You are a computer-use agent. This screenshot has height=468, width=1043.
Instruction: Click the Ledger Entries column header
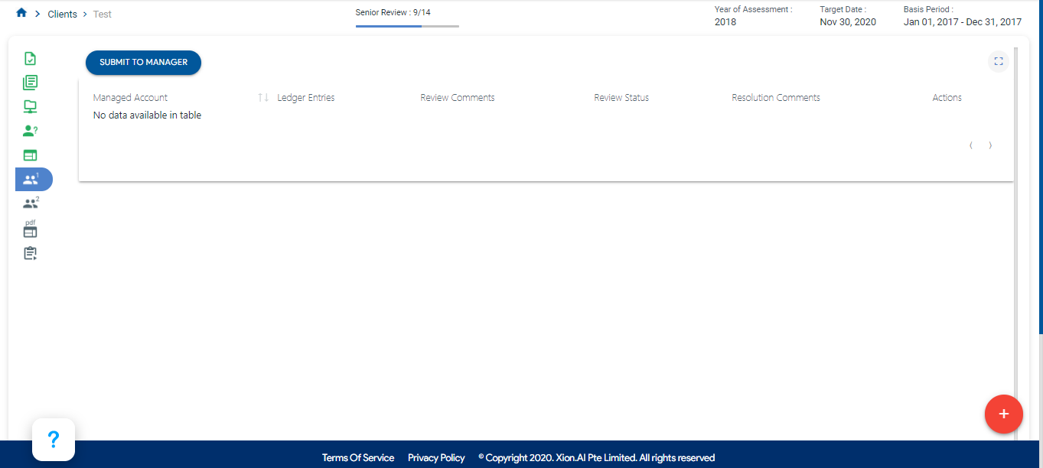tap(306, 98)
